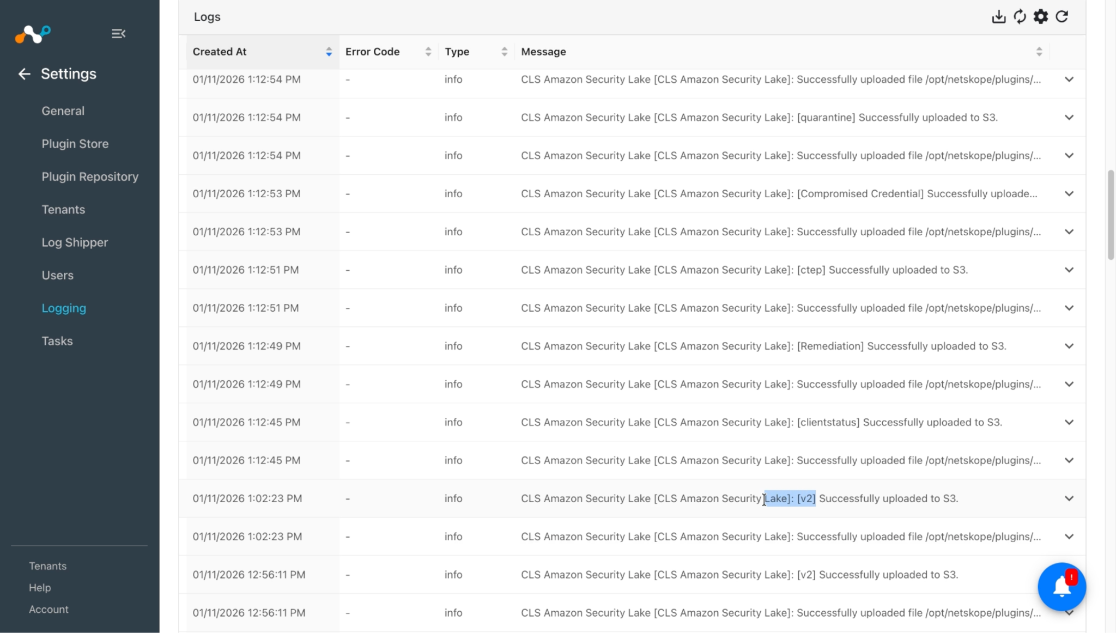1116x633 pixels.
Task: Collapse the sidebar menu icon
Action: pyautogui.click(x=118, y=34)
